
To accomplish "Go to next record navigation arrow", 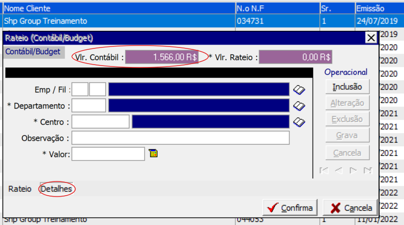I will point(353,170).
